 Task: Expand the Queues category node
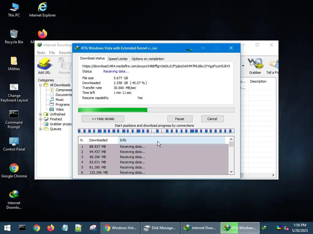[41, 129]
